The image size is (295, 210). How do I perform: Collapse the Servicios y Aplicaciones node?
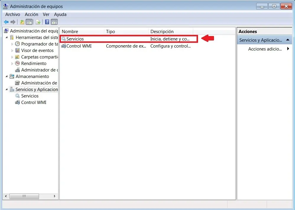tap(7, 89)
